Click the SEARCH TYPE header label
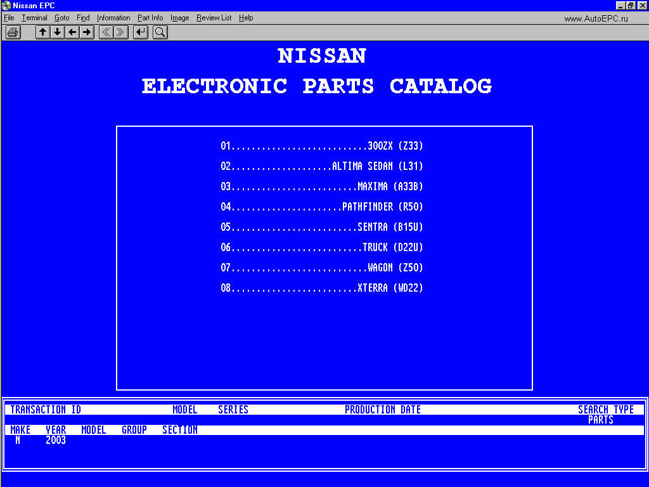 [605, 410]
